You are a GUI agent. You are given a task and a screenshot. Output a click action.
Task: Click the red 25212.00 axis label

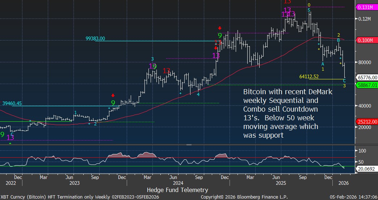tap(367, 122)
